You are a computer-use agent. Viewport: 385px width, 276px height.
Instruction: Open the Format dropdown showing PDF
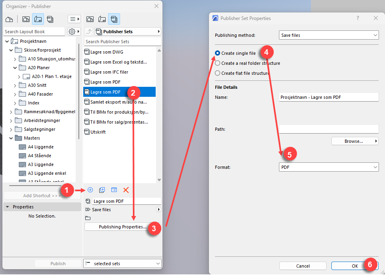pyautogui.click(x=329, y=167)
